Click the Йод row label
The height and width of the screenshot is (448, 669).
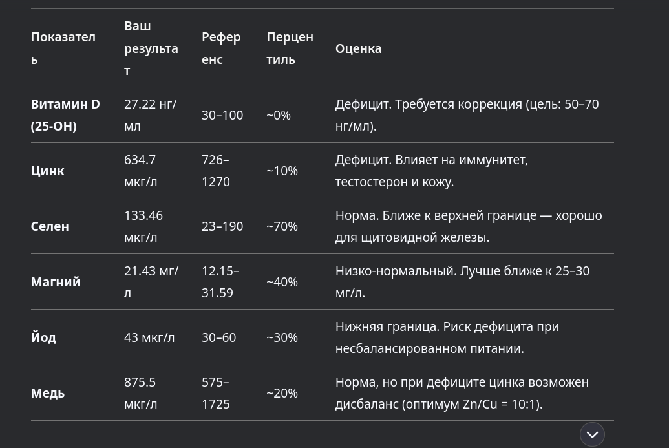43,337
